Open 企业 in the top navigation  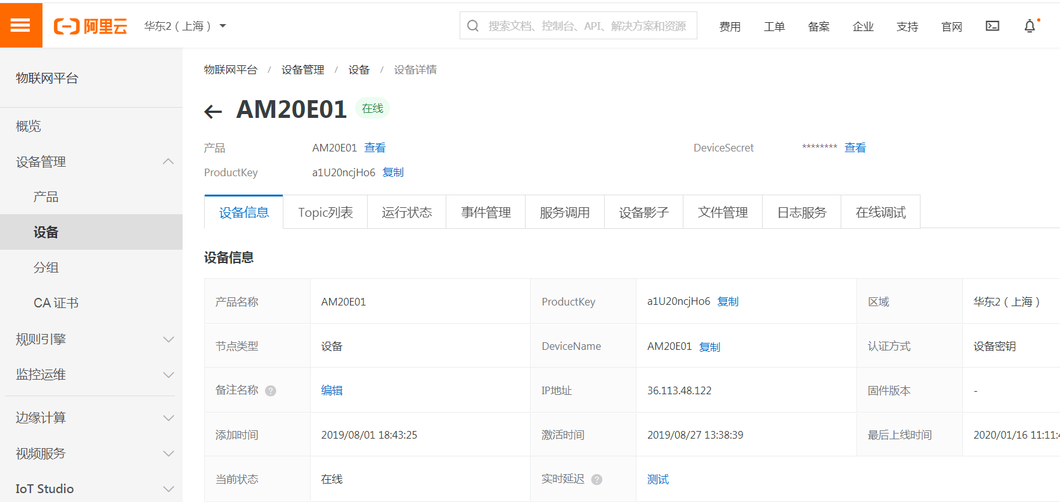[863, 27]
